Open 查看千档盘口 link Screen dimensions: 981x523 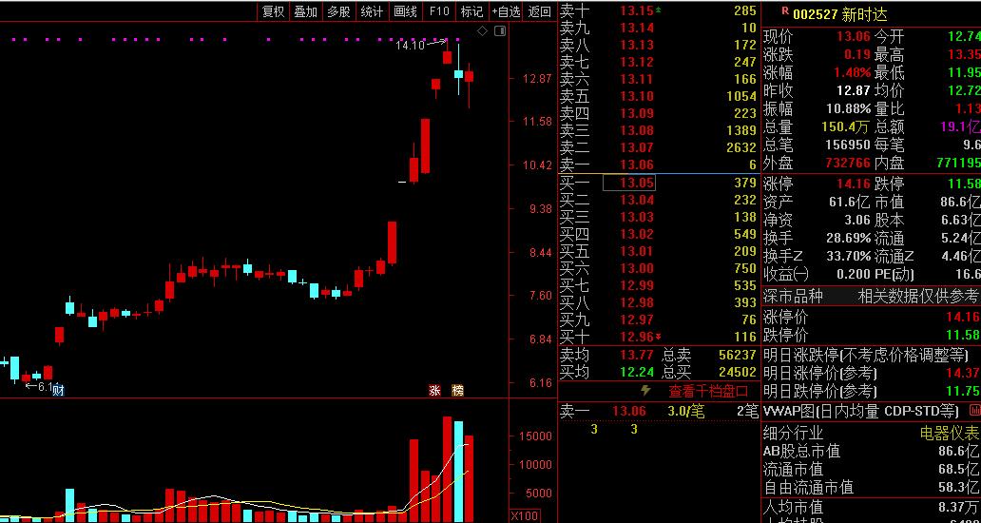point(708,392)
